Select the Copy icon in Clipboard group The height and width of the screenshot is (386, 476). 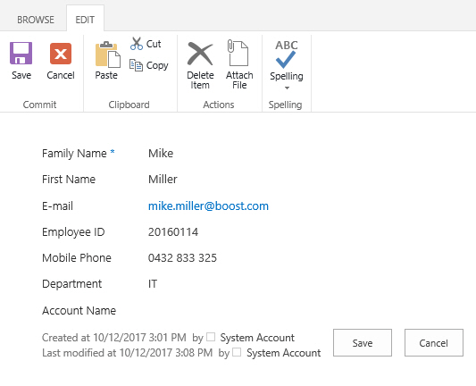(x=136, y=65)
